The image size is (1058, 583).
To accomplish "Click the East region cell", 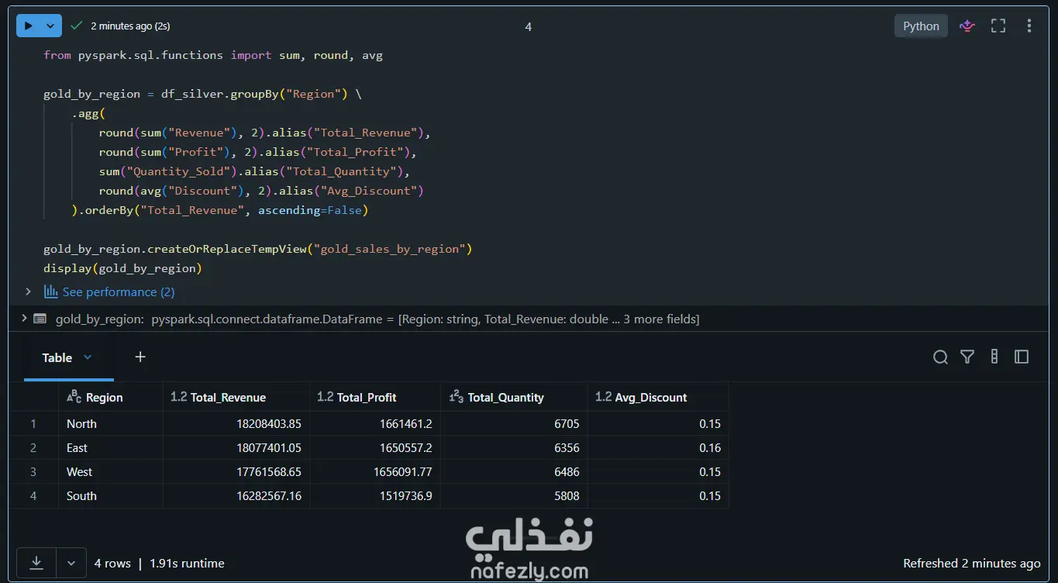I will tap(111, 447).
